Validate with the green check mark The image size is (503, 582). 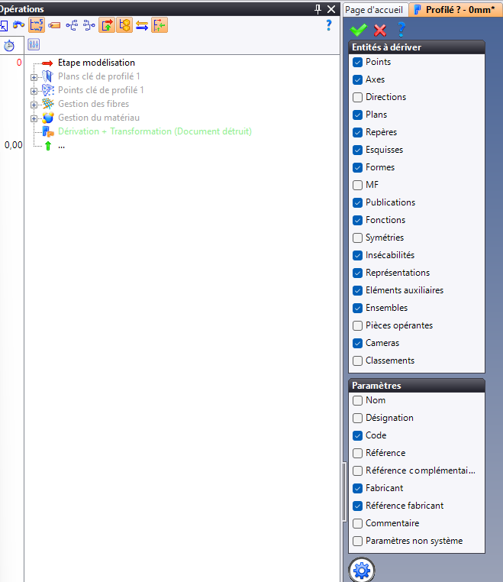tap(358, 30)
